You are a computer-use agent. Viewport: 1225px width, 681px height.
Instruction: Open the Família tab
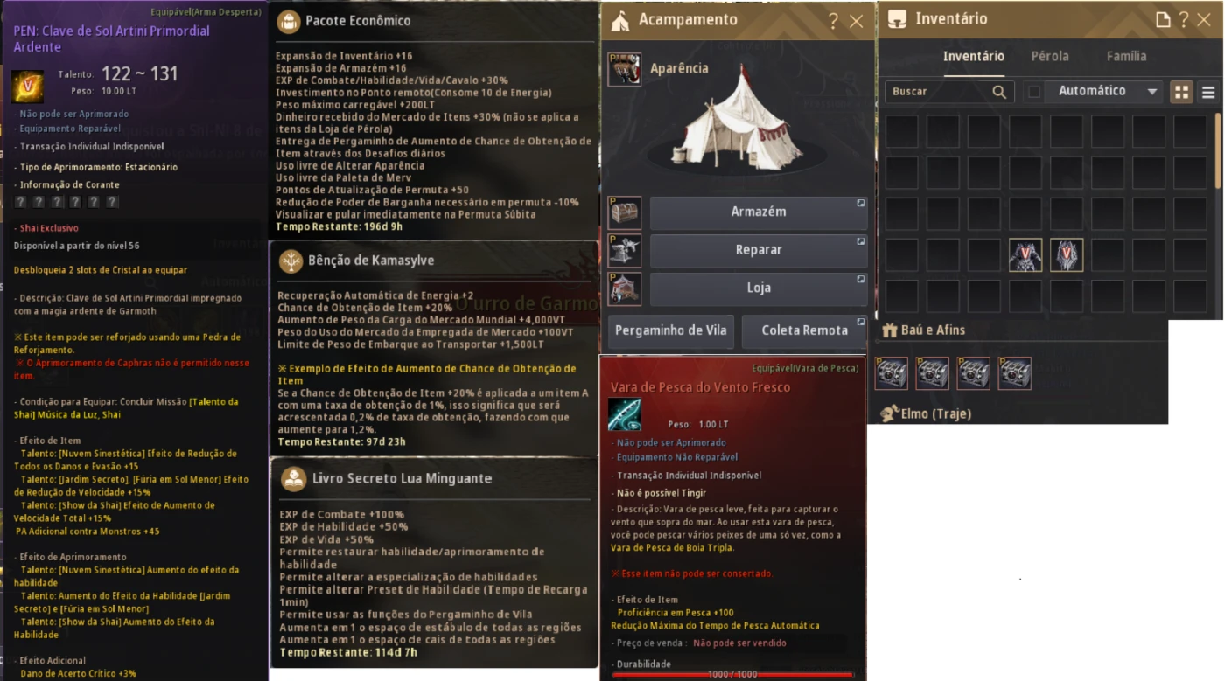(x=1126, y=56)
